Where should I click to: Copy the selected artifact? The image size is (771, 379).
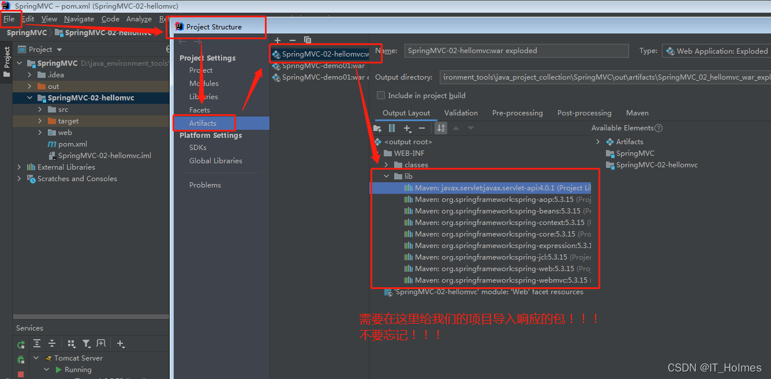point(308,40)
